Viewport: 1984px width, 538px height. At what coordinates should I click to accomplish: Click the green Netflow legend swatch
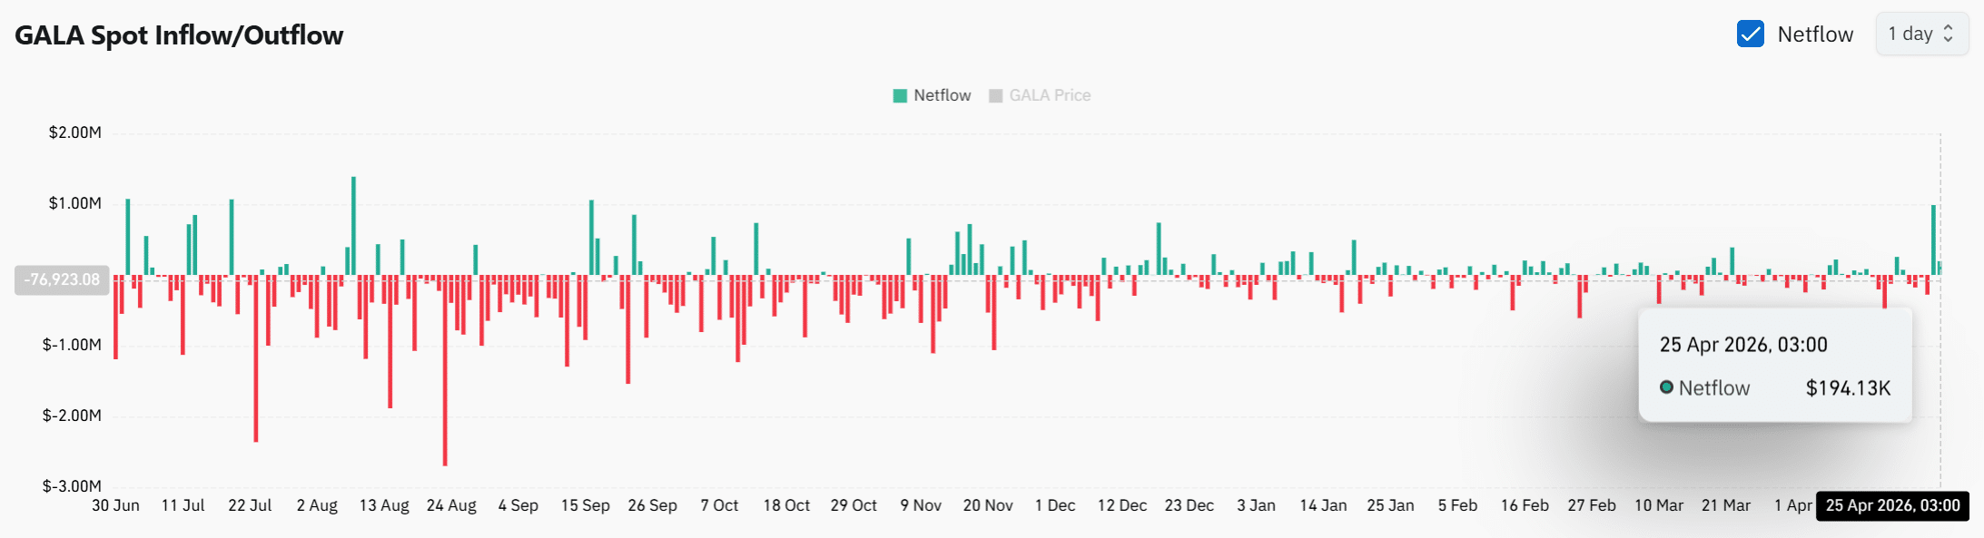point(900,96)
